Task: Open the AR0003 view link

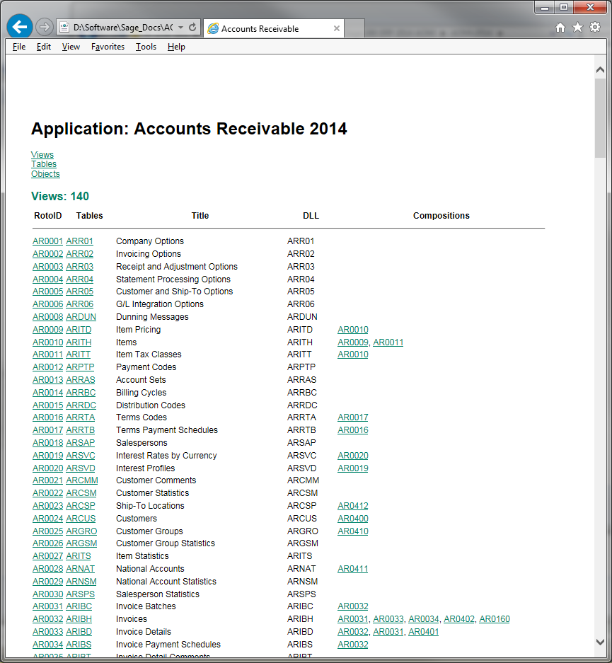Action: tap(48, 266)
